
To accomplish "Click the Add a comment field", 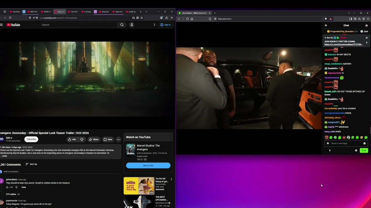I will tap(61, 172).
